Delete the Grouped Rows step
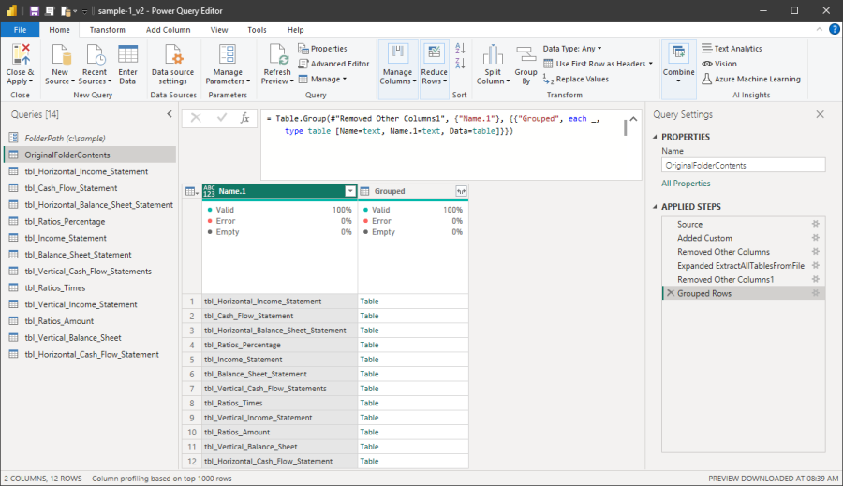This screenshot has width=843, height=486. pyautogui.click(x=671, y=293)
